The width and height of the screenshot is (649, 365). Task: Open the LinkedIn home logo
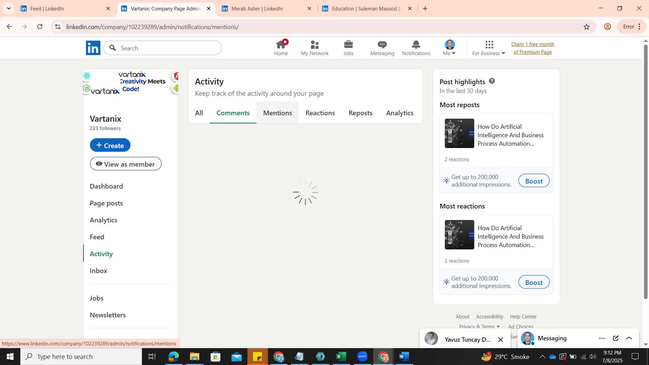[x=93, y=48]
